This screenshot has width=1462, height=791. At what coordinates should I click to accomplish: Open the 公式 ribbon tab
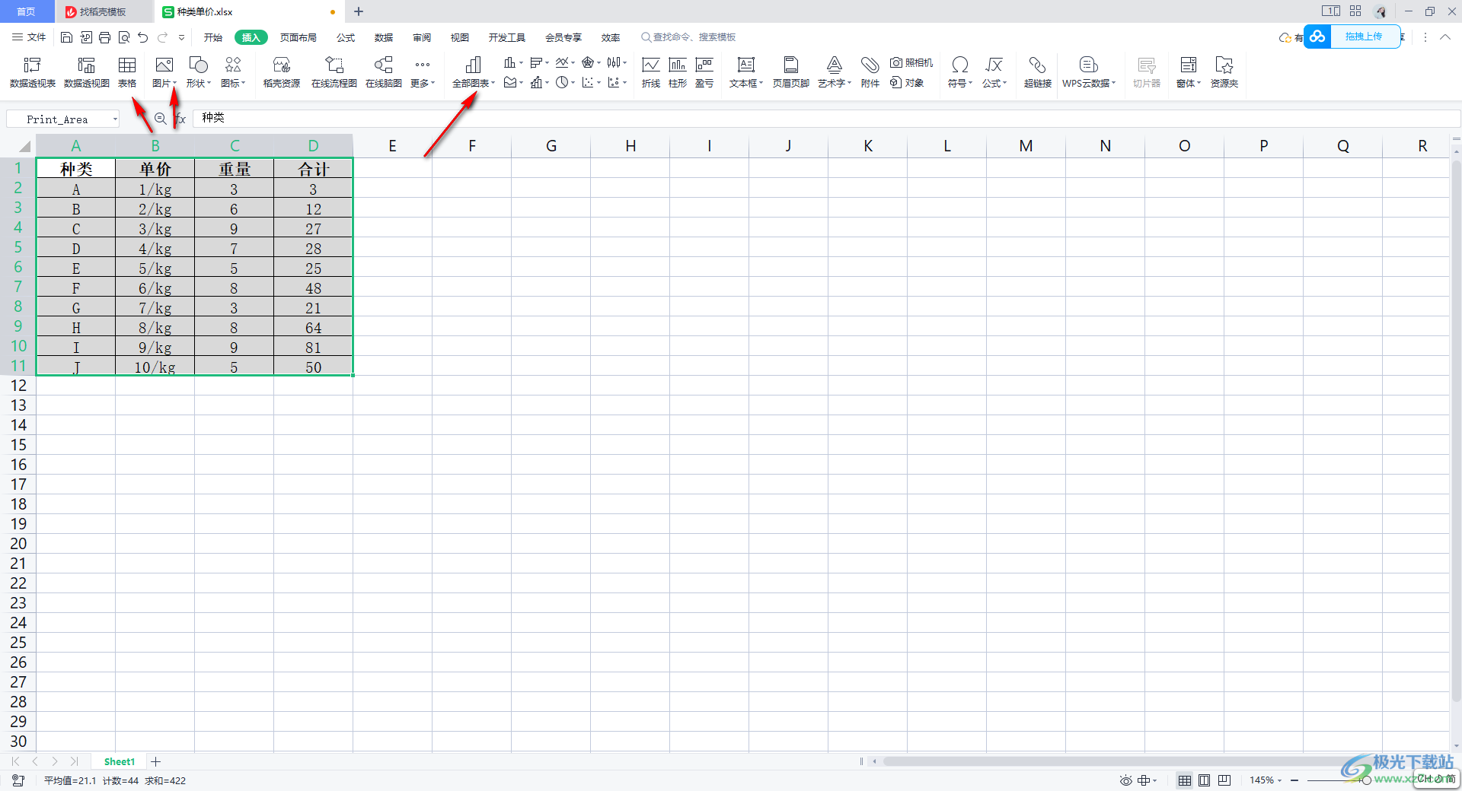click(346, 37)
